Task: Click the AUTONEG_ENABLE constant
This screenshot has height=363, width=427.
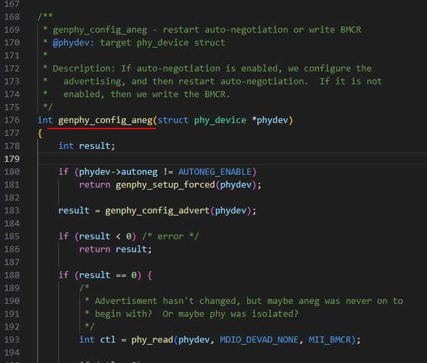Action: pos(215,172)
